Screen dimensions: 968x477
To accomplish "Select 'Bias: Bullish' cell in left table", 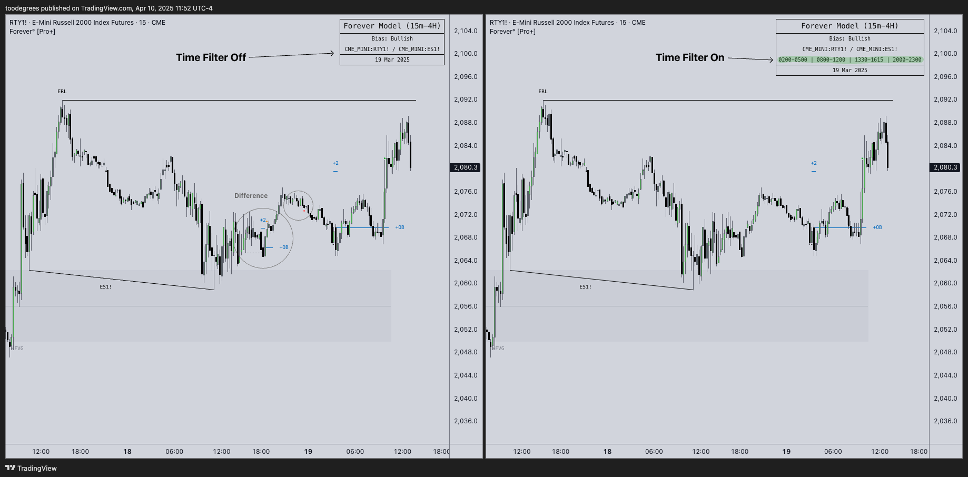I will click(x=392, y=38).
